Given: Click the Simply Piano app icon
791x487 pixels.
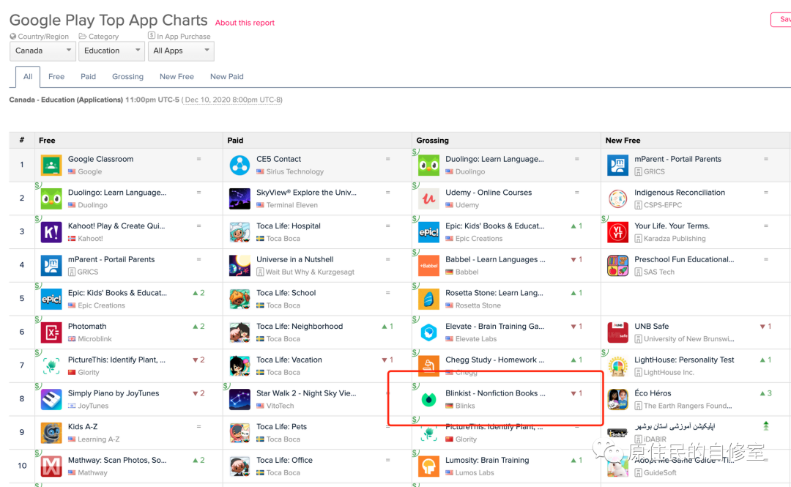Looking at the screenshot, I should [x=51, y=400].
